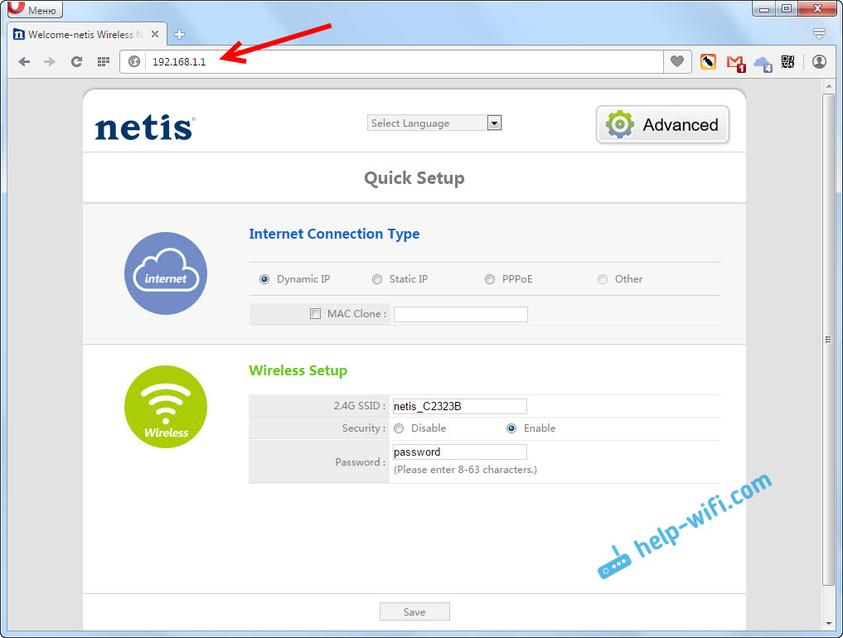Open the user account profile icon

pos(819,62)
